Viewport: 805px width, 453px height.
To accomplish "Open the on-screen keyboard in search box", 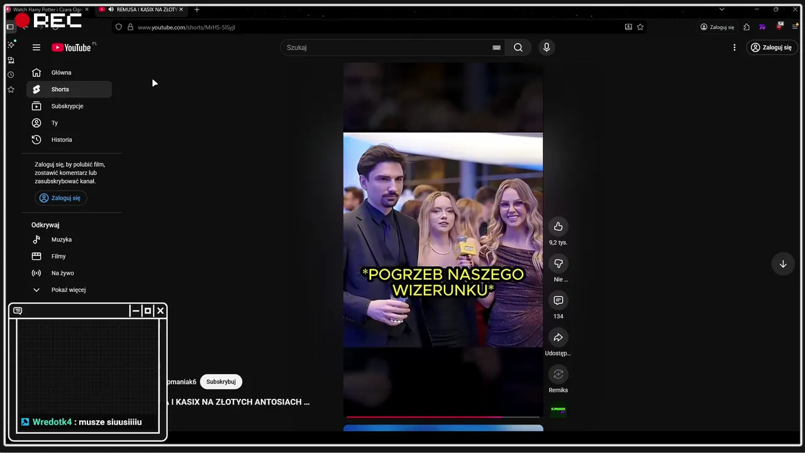I will [x=496, y=47].
